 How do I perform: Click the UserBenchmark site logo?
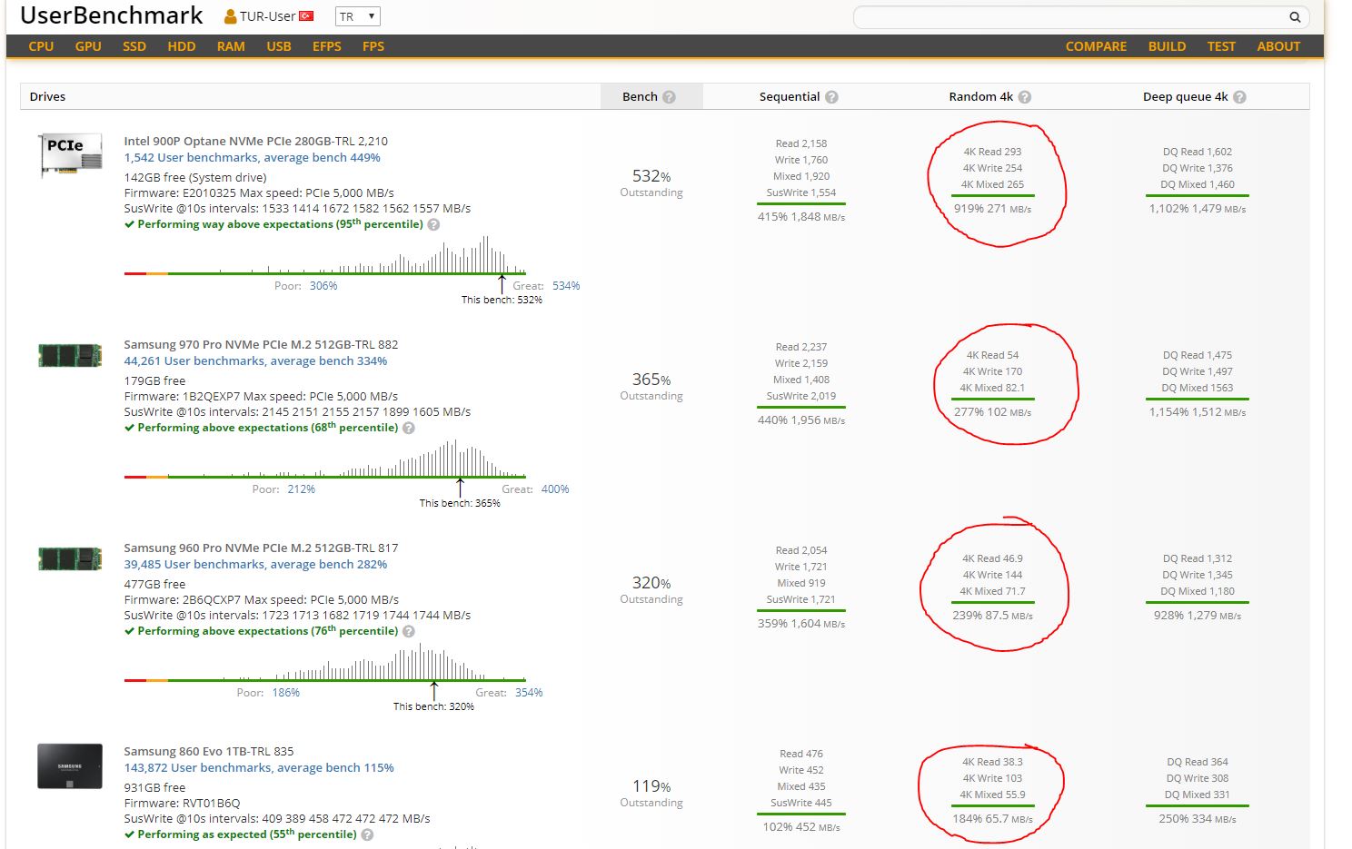point(112,15)
